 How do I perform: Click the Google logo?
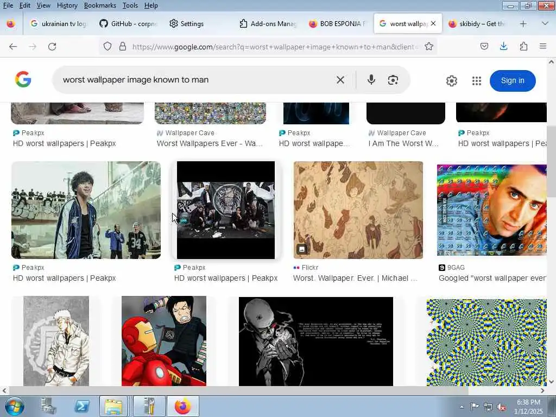[x=23, y=79]
